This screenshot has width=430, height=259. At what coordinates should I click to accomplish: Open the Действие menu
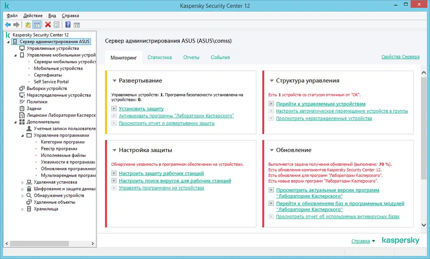[x=33, y=15]
